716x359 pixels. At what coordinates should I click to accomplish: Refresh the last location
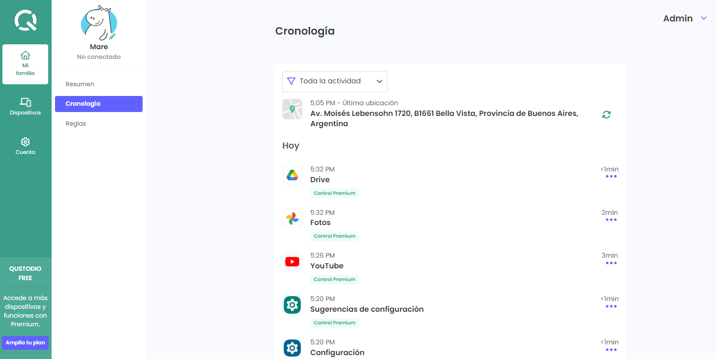(x=606, y=114)
